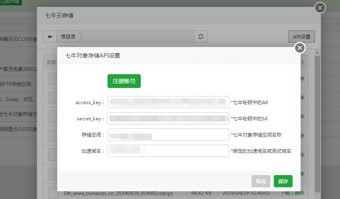Click the file list scrollbar in 七牛云存储
The height and width of the screenshot is (199, 340).
[x=317, y=124]
